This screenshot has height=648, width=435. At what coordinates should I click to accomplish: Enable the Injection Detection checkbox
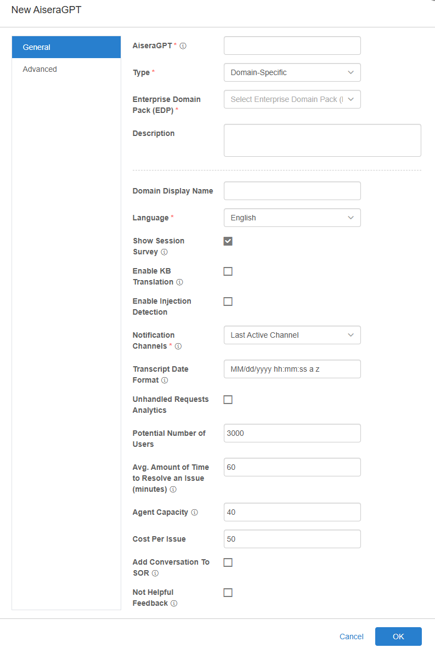pyautogui.click(x=228, y=302)
